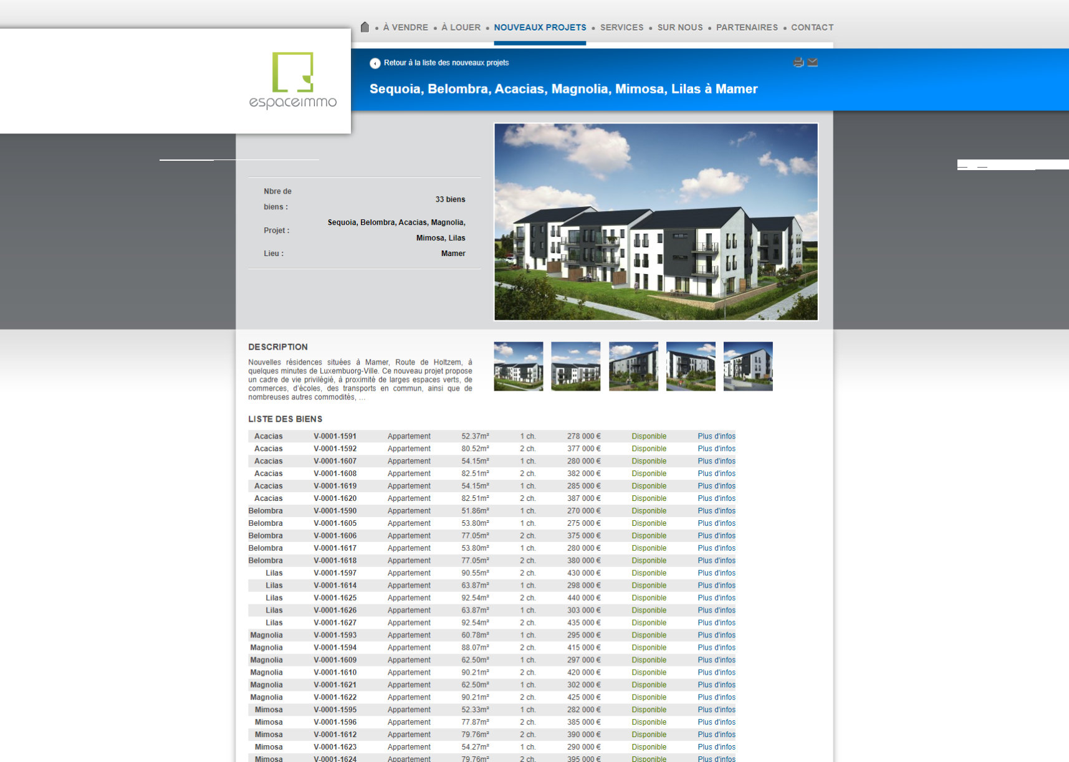1069x762 pixels.
Task: Open the SUR NOUS menu item
Action: pos(679,27)
